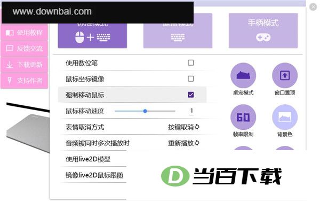The width and height of the screenshot is (320, 202).
Task: Click the 鼠标坐标镜像 label text
Action: coord(85,79)
